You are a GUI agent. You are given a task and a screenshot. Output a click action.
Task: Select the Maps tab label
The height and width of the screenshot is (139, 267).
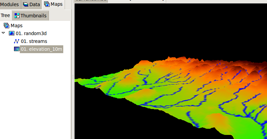coord(56,4)
